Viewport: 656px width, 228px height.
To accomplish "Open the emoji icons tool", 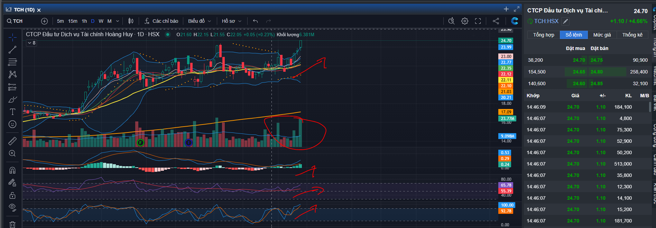I will (x=12, y=124).
